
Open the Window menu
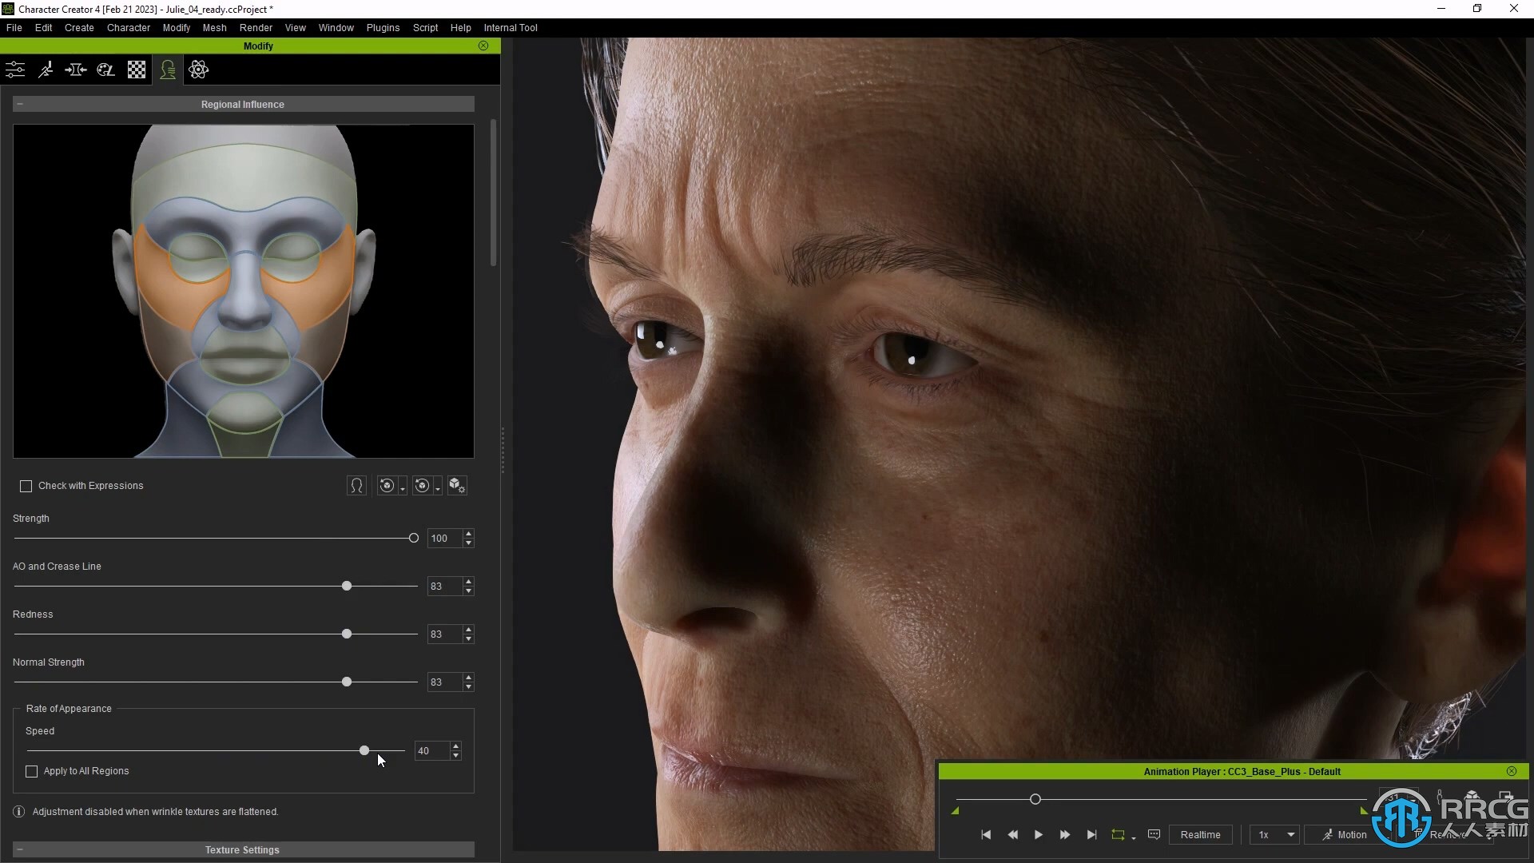coord(336,27)
